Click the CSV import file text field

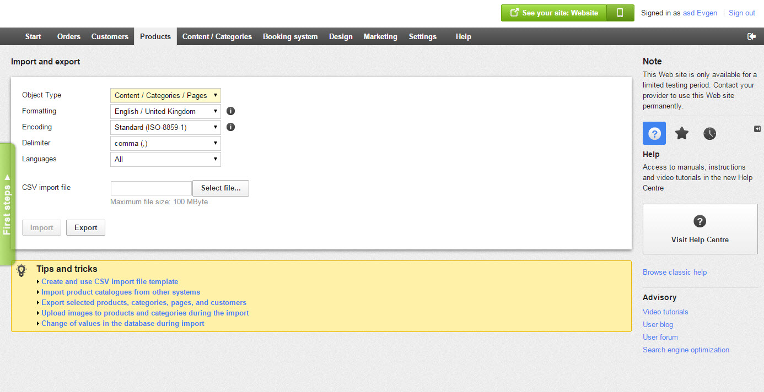point(151,188)
